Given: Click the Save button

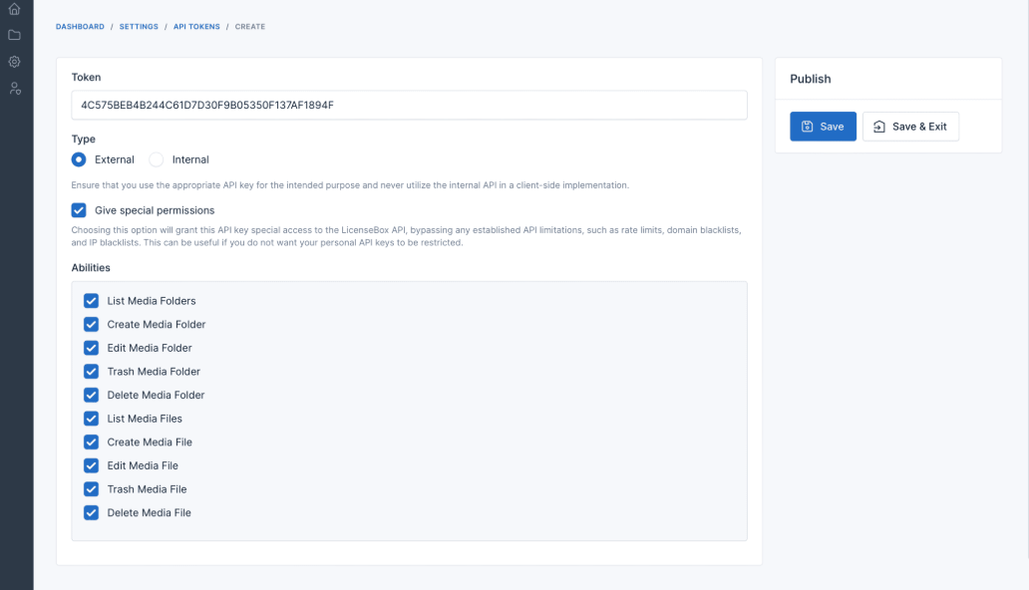Looking at the screenshot, I should 823,127.
